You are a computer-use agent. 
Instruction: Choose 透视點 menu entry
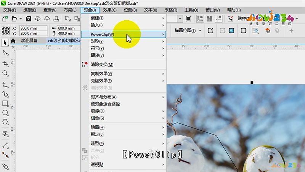coord(124,165)
